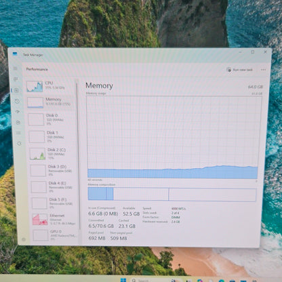
Task: Open Task Manager Settings gear icon
Action: [24, 239]
